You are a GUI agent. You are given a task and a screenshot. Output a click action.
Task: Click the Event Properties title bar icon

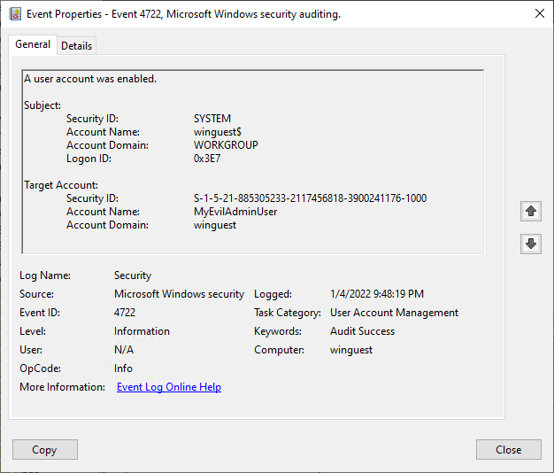point(15,14)
